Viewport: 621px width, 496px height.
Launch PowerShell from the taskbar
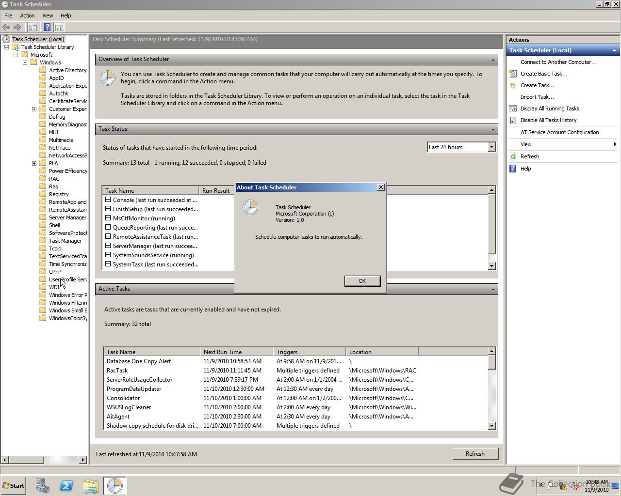(66, 486)
